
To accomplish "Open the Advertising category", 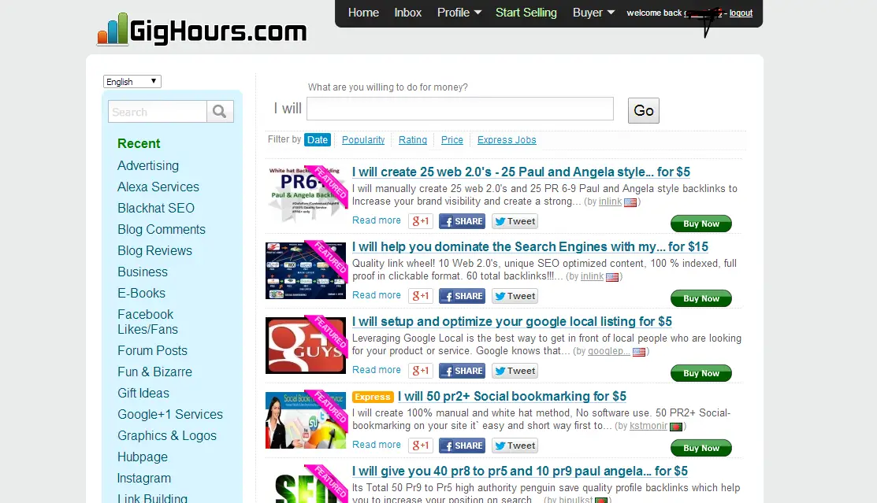I will click(x=148, y=166).
